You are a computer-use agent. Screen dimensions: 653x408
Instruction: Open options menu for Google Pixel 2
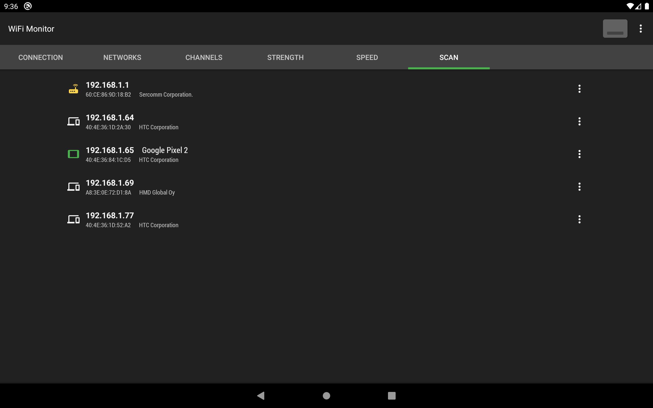(579, 154)
